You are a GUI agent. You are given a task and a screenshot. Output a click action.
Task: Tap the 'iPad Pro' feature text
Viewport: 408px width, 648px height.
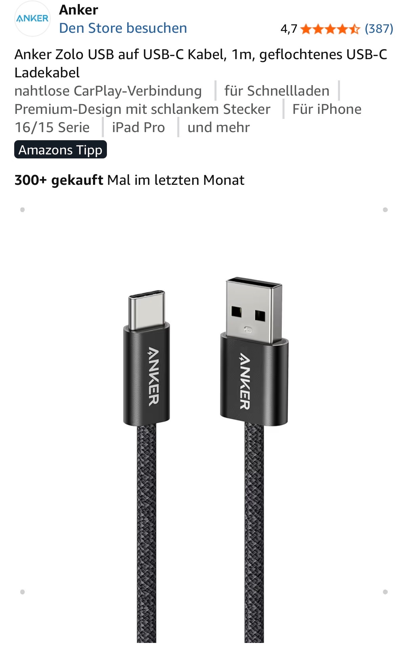[138, 127]
